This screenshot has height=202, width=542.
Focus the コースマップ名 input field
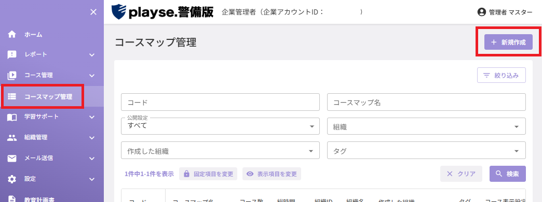point(427,102)
